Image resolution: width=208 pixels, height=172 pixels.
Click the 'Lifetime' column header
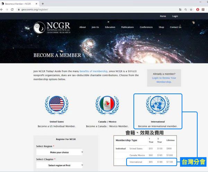171,140
